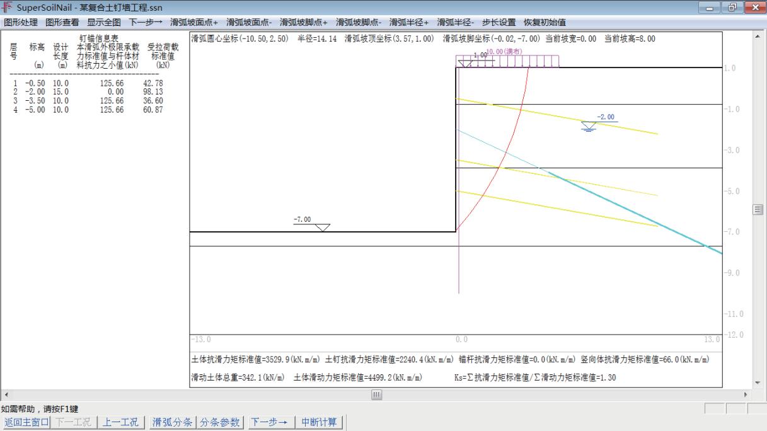
Task: Click 滑弧坡面点+ to increase slope point
Action: click(x=193, y=22)
